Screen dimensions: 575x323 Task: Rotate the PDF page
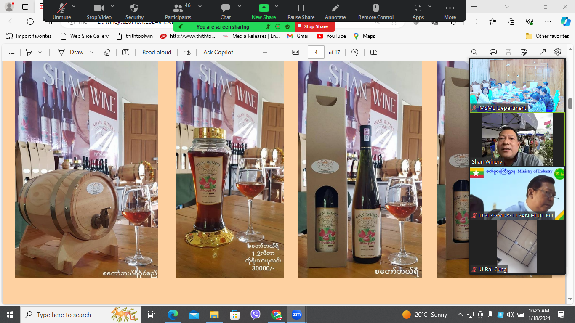355,52
